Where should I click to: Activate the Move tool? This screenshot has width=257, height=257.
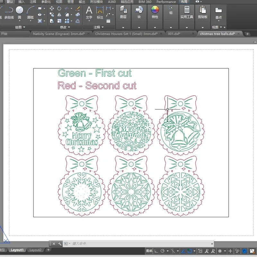(x=52, y=8)
